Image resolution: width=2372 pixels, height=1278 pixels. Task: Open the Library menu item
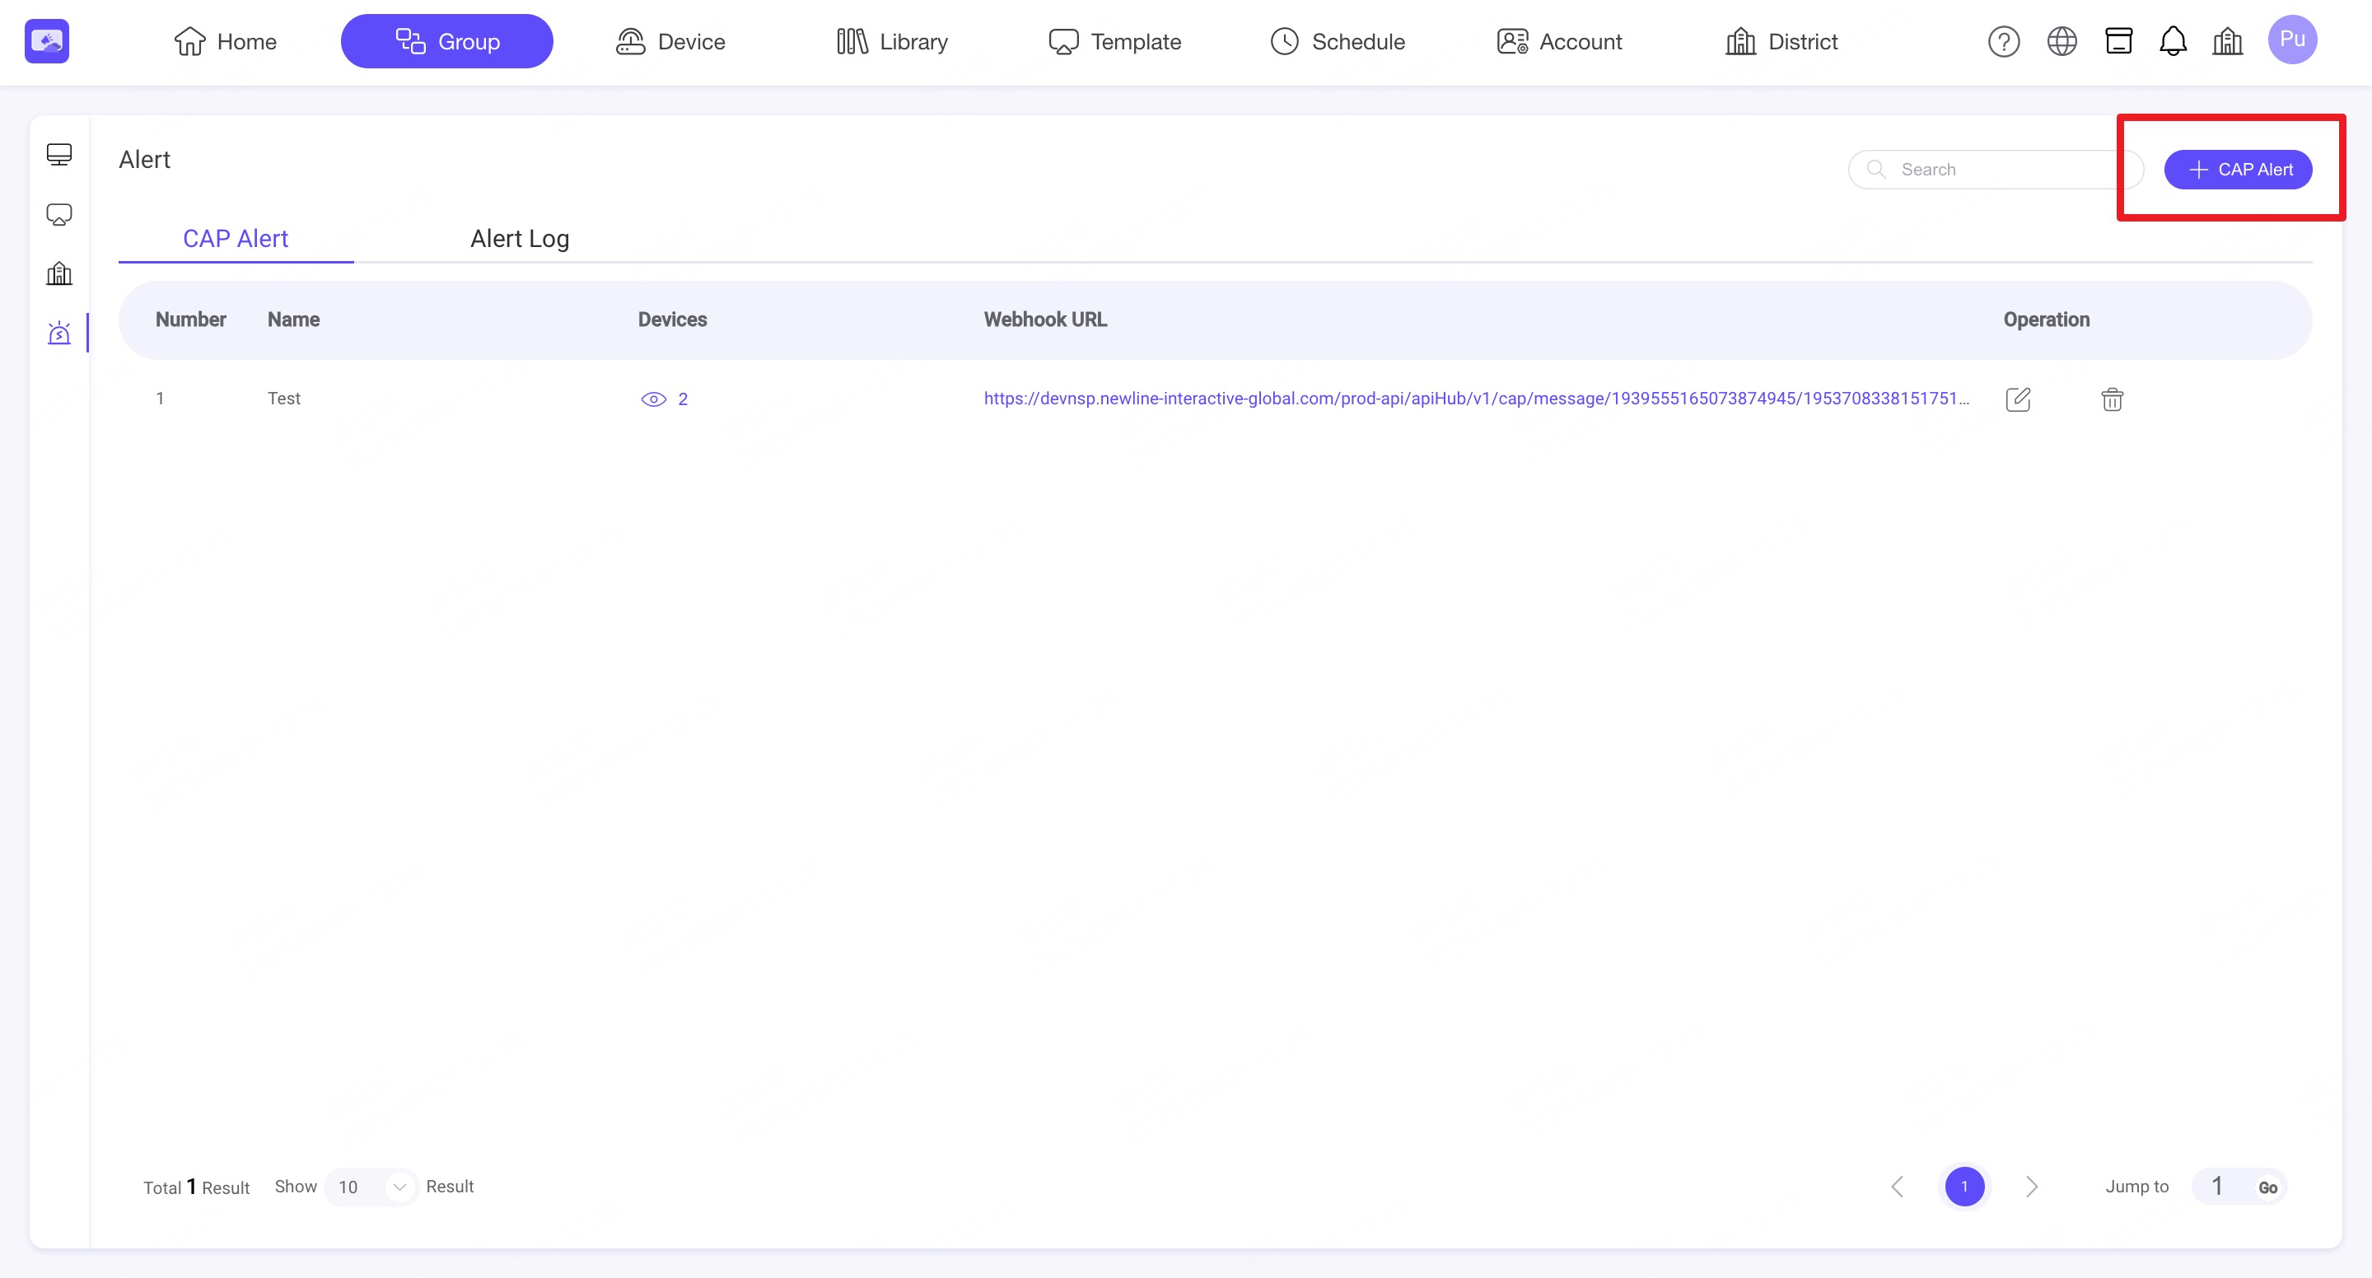tap(891, 41)
